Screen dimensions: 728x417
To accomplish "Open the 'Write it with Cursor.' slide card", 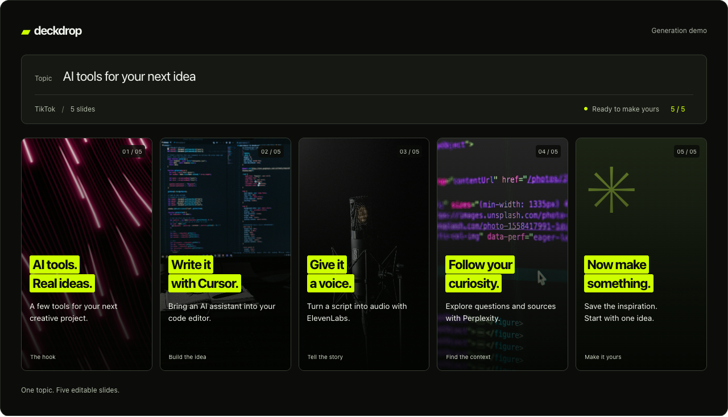I will 225,254.
